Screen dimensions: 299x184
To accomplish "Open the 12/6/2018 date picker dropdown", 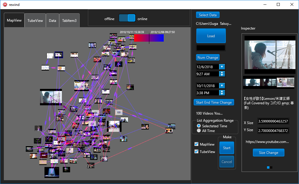I will pyautogui.click(x=222, y=67).
